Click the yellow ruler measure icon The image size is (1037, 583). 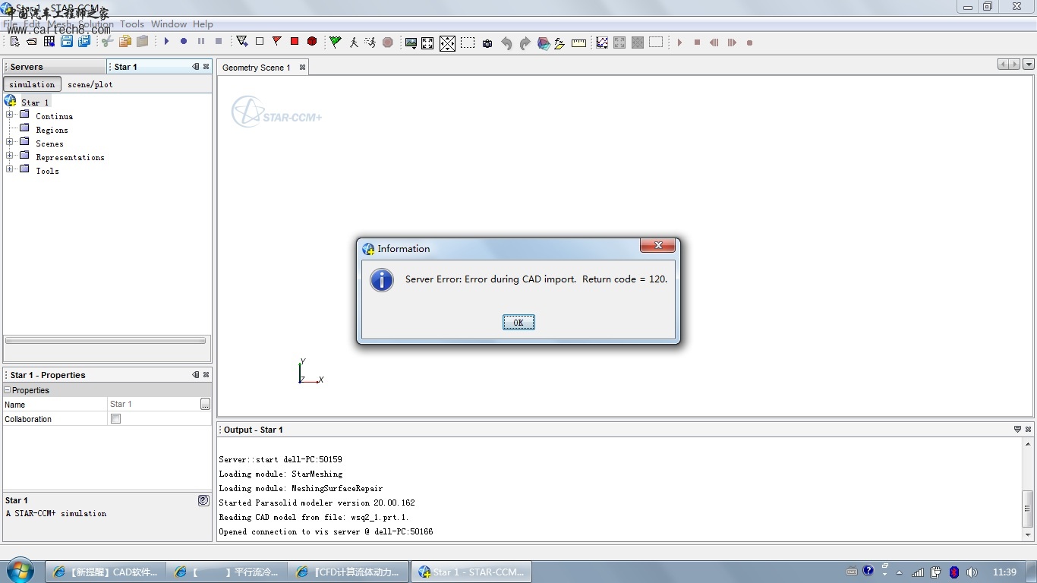578,43
